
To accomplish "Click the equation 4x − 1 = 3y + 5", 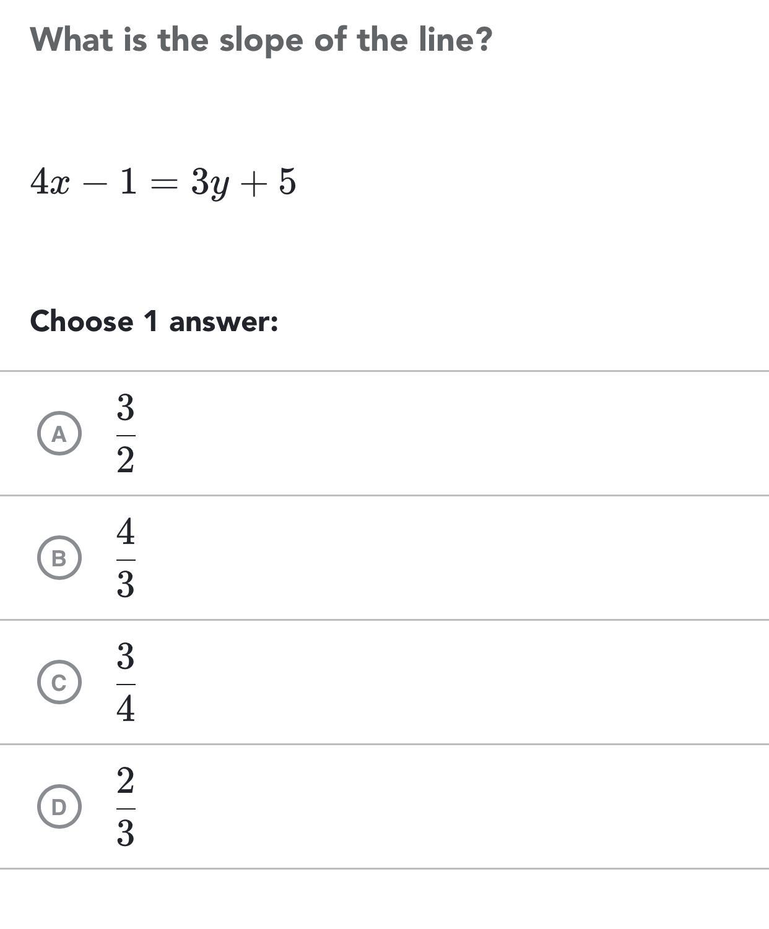I will coord(163,183).
